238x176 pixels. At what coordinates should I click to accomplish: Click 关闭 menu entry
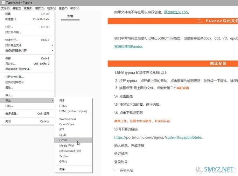coord(27,121)
